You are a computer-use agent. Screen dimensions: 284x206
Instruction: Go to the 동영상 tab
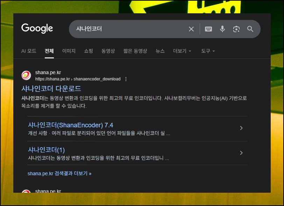pyautogui.click(x=108, y=51)
